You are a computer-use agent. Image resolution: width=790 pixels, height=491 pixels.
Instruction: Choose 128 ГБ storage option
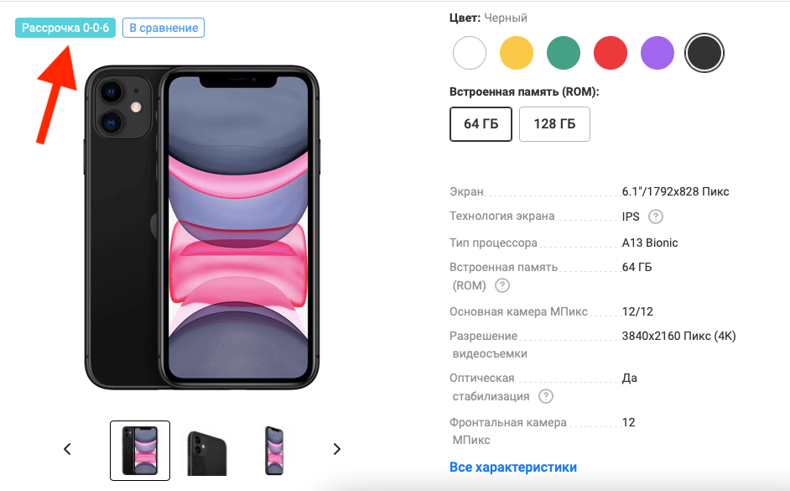(x=554, y=124)
